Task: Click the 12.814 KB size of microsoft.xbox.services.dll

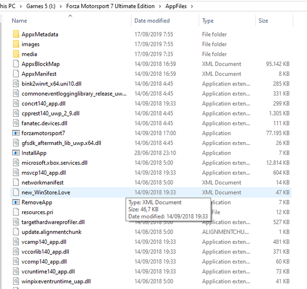Action: click(278, 163)
